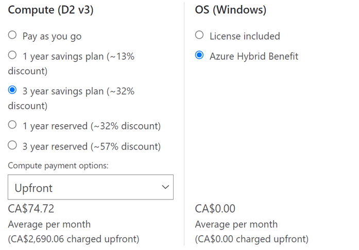Select the 3 year reserved radio option
359x250 pixels.
click(12, 146)
